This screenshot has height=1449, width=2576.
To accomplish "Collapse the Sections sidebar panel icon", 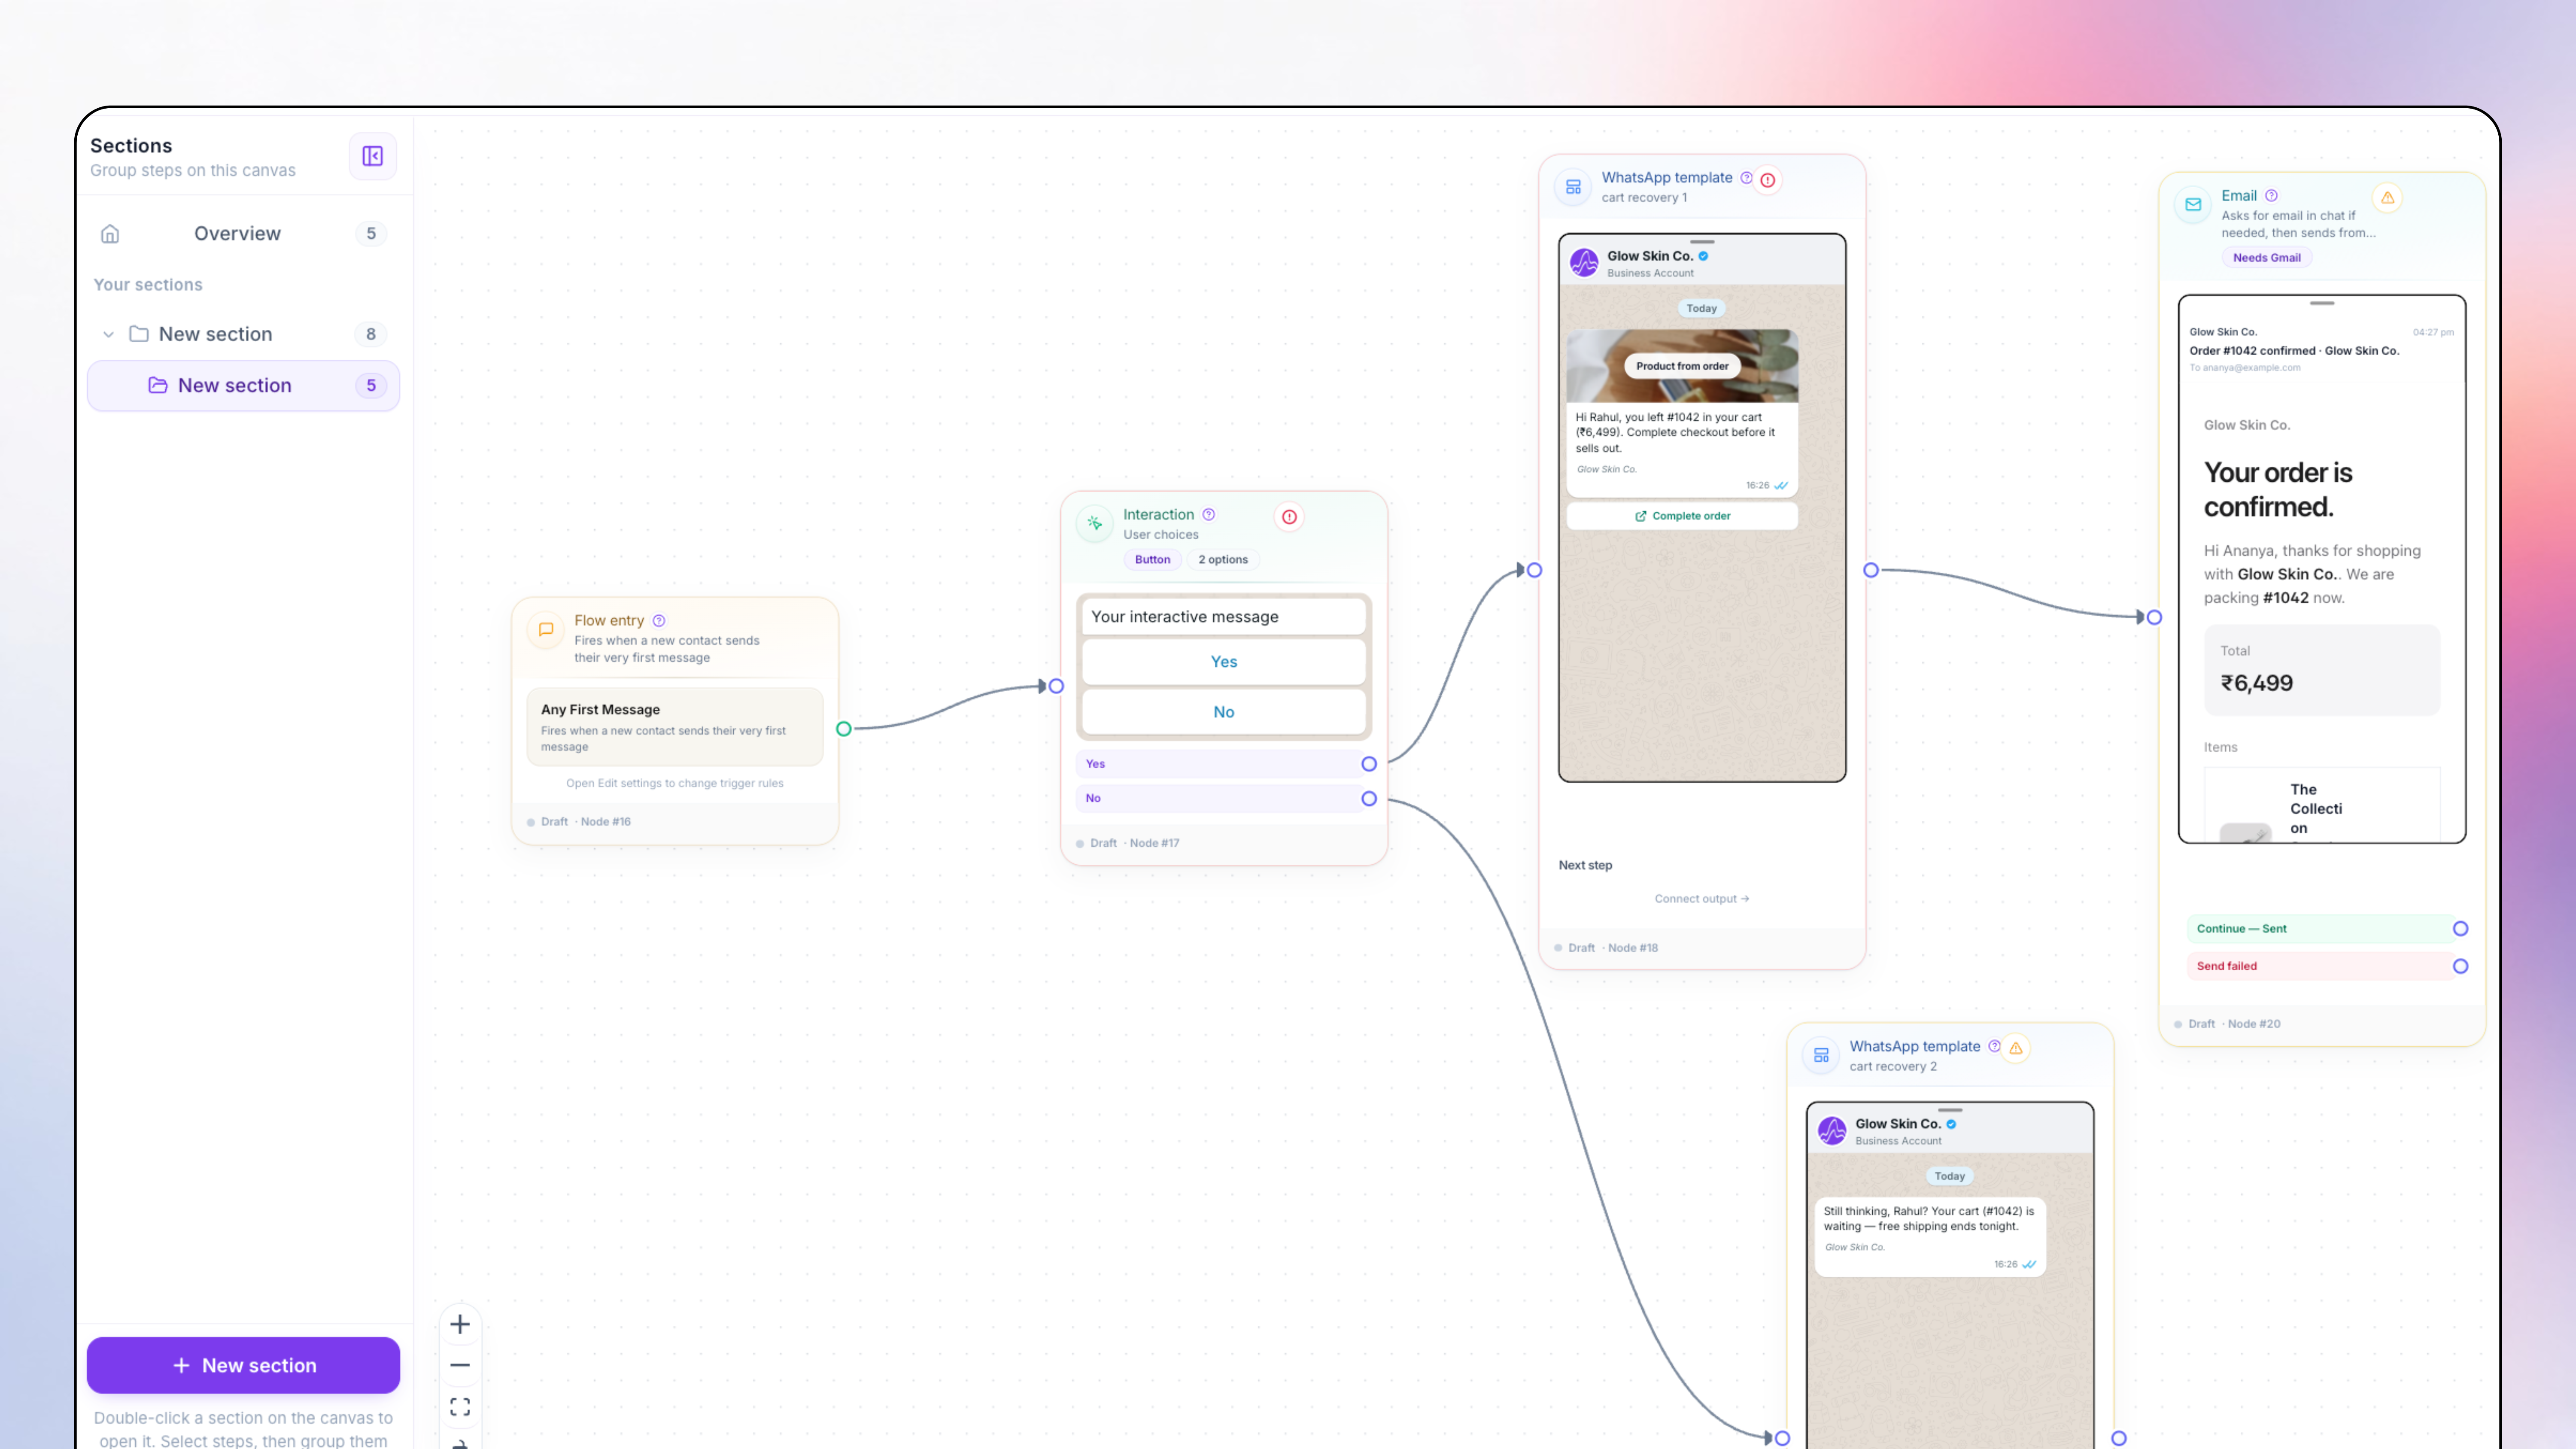I will (x=373, y=156).
